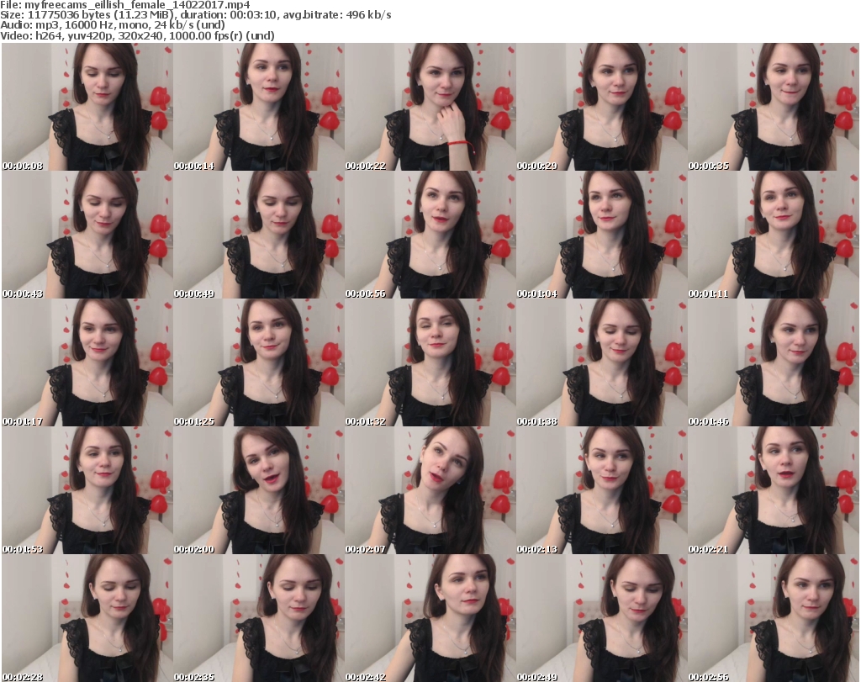Select the "Size: 11775036 bytes" info line
The height and width of the screenshot is (682, 861).
pyautogui.click(x=195, y=15)
